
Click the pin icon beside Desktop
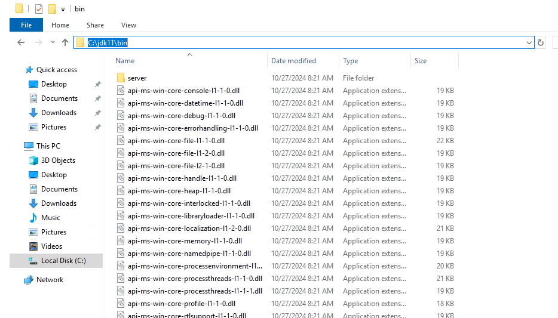coord(97,84)
